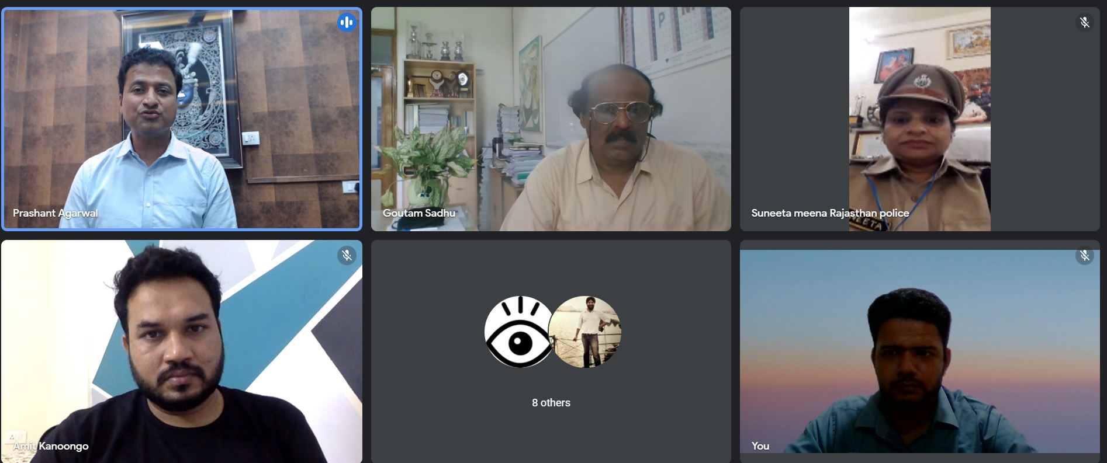Click the "You" name label on self view
The width and height of the screenshot is (1107, 463).
click(x=760, y=446)
